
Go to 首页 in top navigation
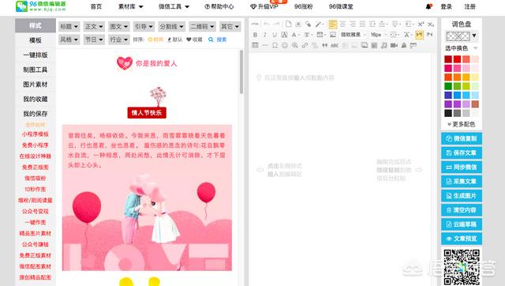[96, 6]
